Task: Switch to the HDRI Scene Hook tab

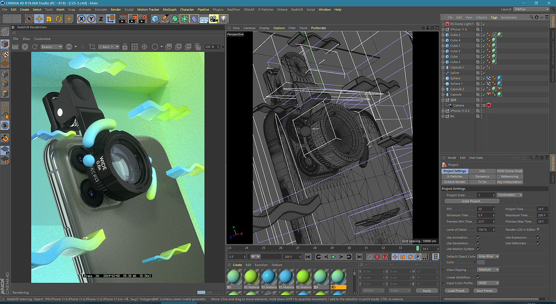Action: (510, 171)
